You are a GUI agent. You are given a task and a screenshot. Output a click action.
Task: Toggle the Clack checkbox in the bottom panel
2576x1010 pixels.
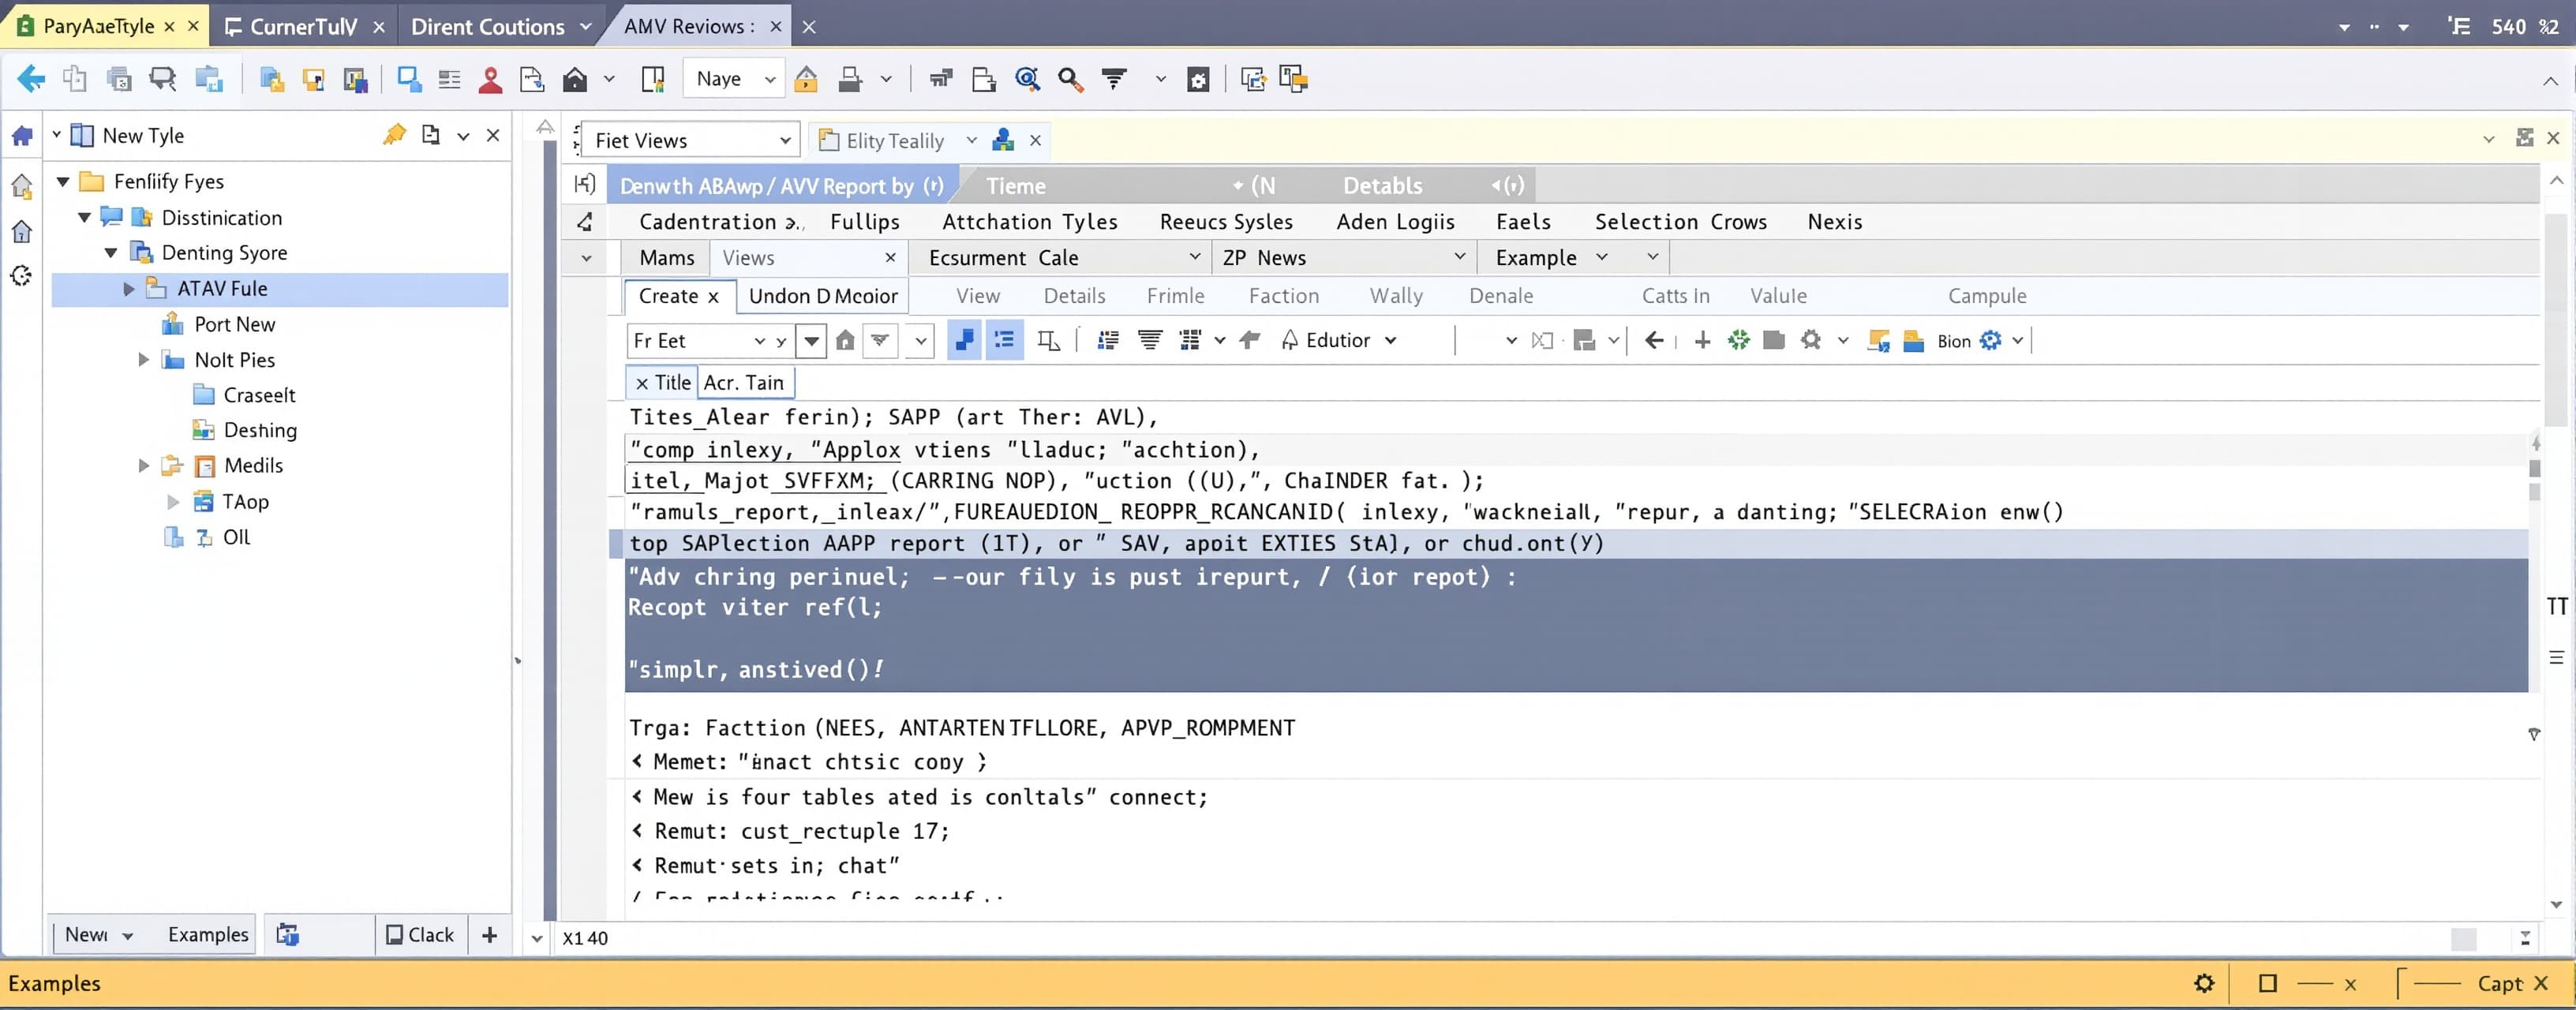click(x=394, y=934)
